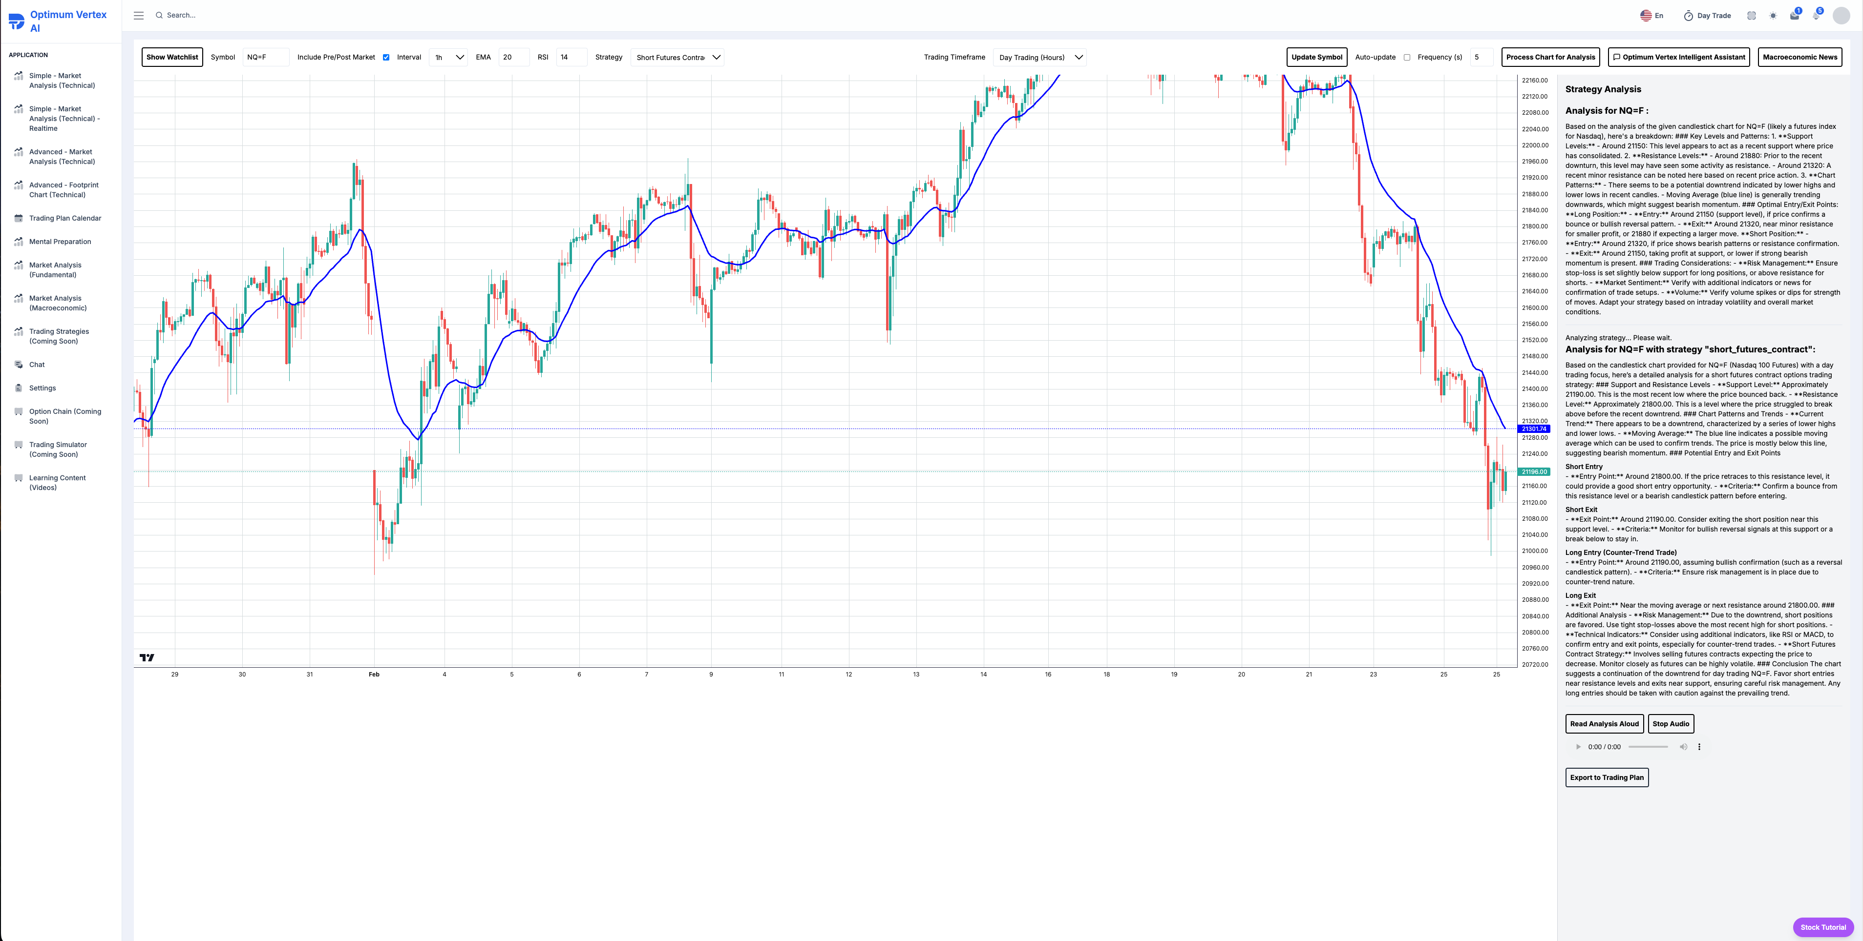Click the audio player mute speaker icon
Image resolution: width=1863 pixels, height=941 pixels.
1683,747
